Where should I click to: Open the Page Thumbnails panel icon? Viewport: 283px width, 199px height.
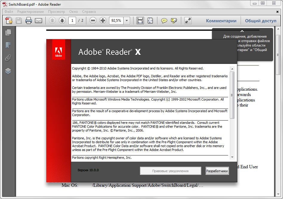[x=8, y=33]
